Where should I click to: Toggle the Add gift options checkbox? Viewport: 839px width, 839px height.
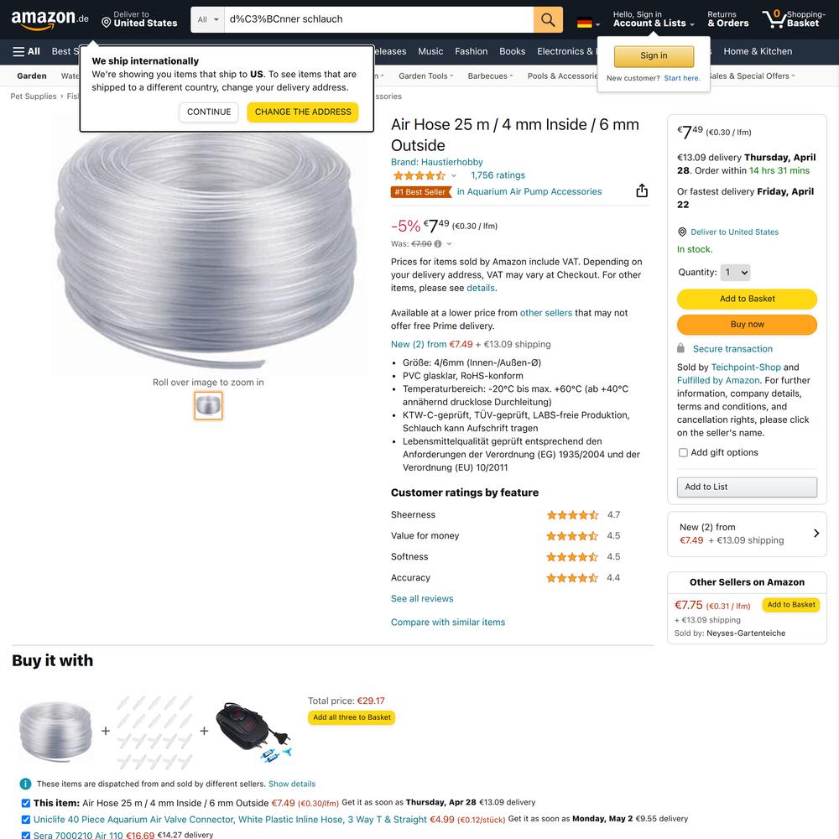[x=683, y=453]
